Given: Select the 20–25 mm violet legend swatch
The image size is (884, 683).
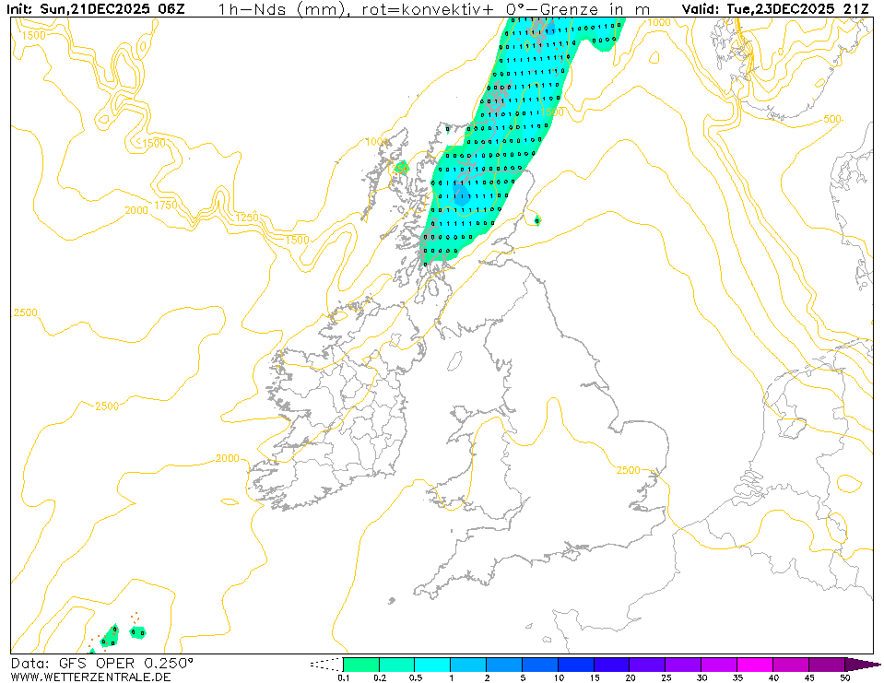Looking at the screenshot, I should pyautogui.click(x=648, y=664).
